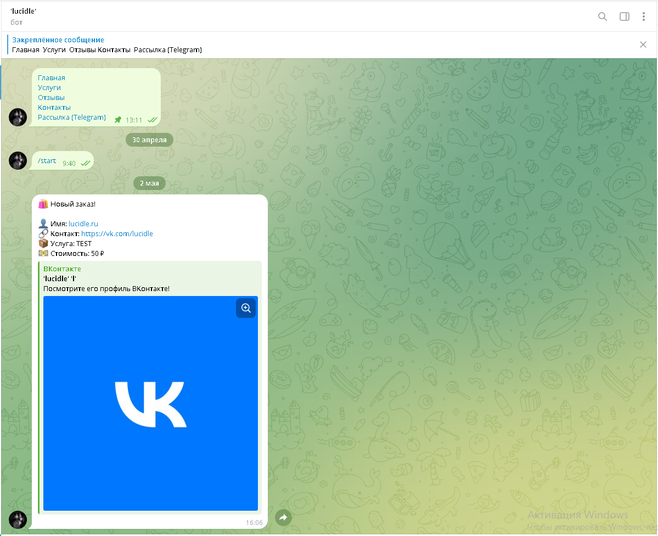The width and height of the screenshot is (658, 536).
Task: Click the '30 апреля' date badge
Action: [x=149, y=140]
